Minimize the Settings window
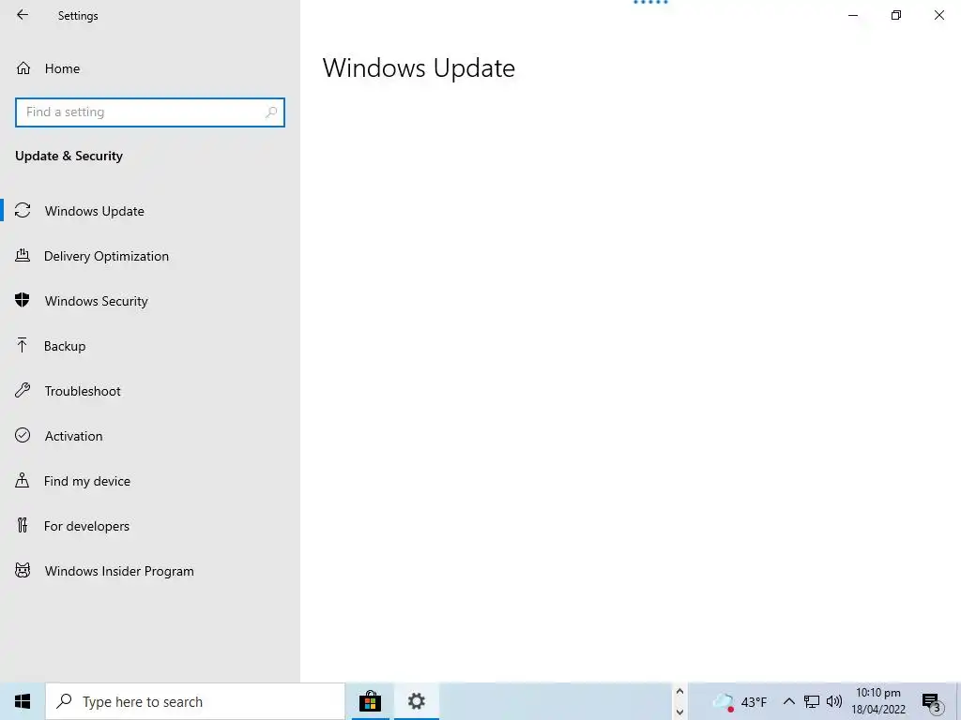The height and width of the screenshot is (720, 961). (x=852, y=15)
